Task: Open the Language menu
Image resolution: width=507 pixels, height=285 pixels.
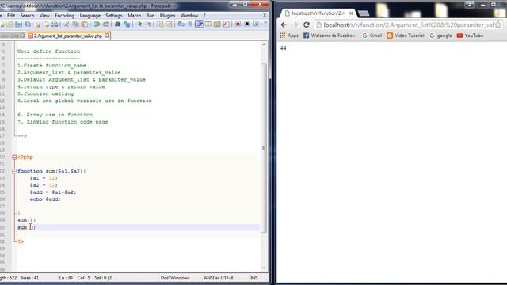Action: click(90, 16)
